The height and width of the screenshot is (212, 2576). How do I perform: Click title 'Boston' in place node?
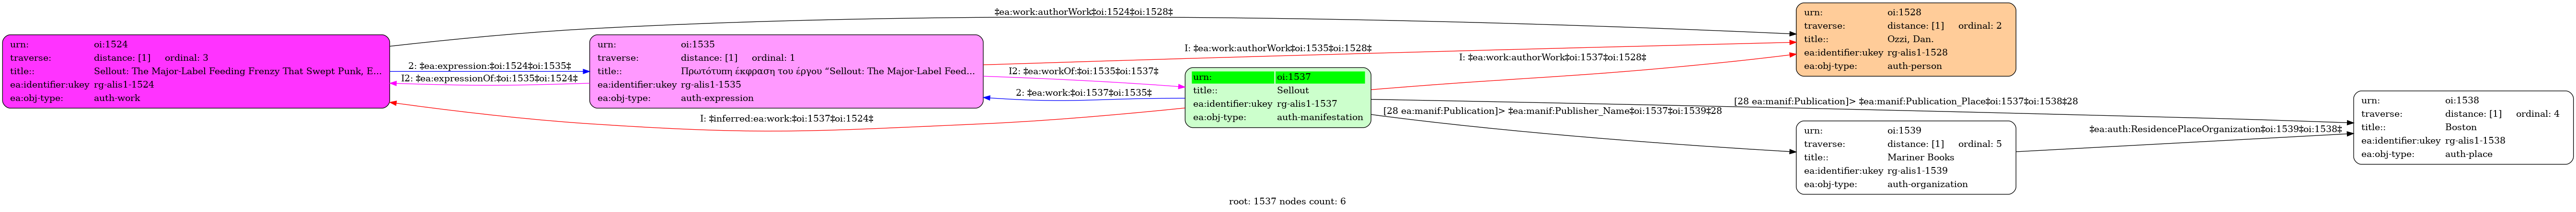point(2461,127)
